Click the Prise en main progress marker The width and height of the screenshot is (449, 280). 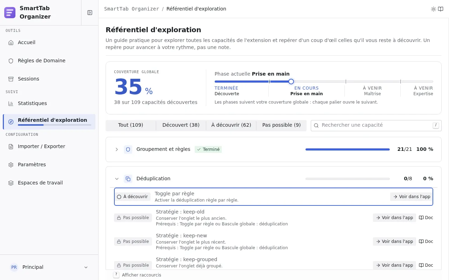pos(291,82)
